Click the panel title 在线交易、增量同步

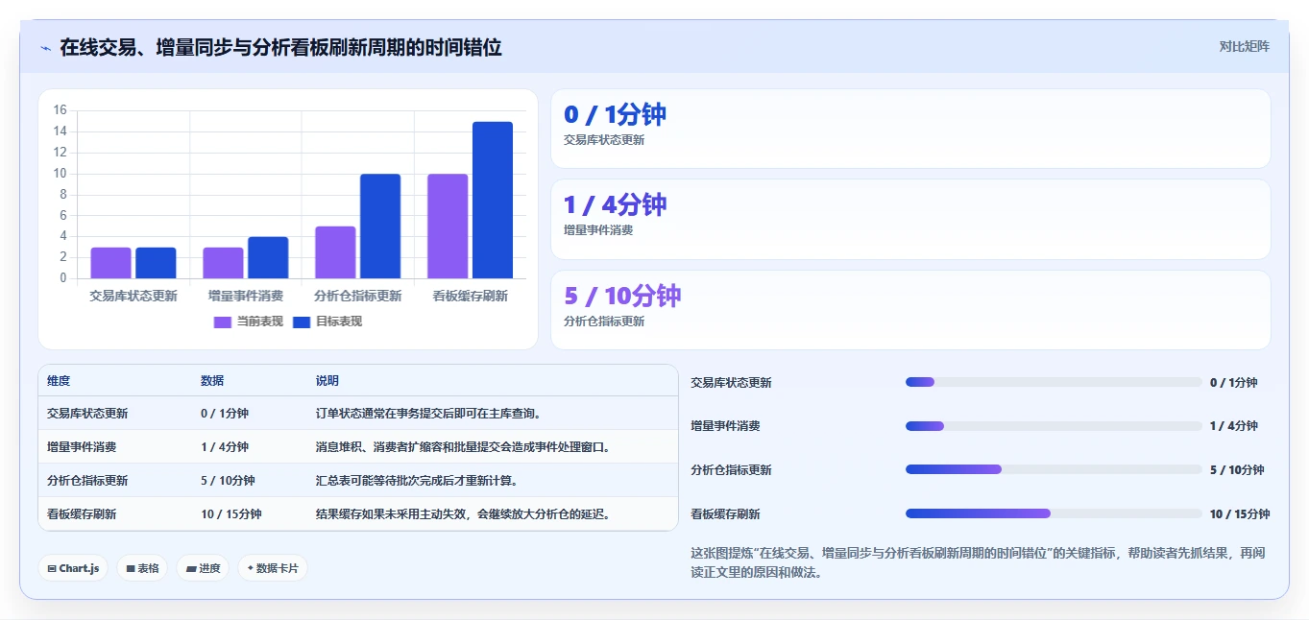280,47
